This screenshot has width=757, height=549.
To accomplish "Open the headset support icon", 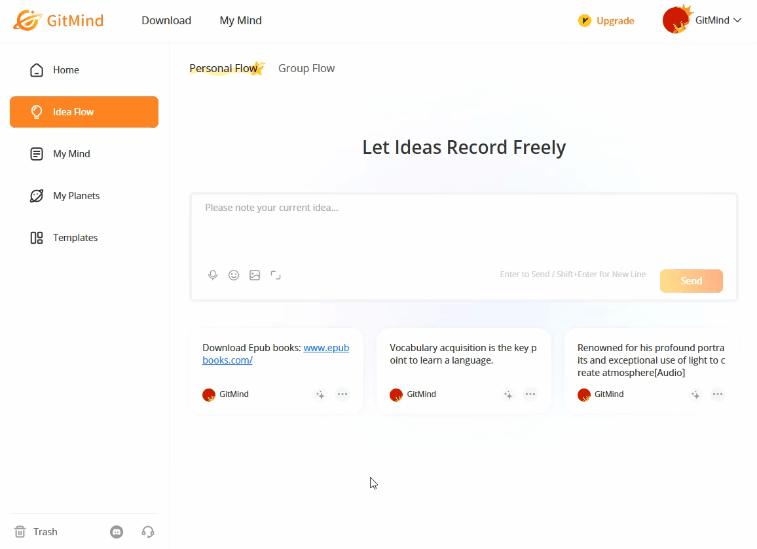I will tap(148, 532).
